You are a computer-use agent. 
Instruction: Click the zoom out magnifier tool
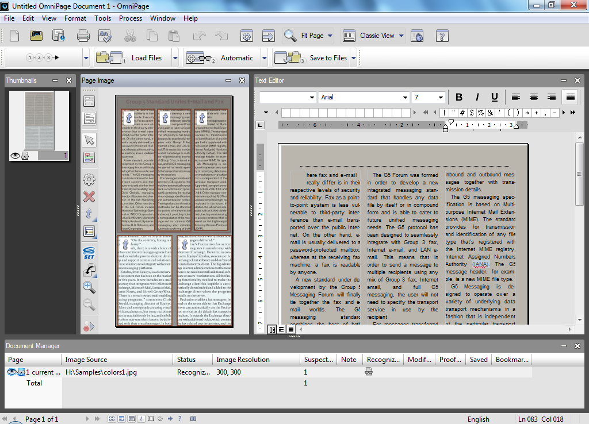[89, 304]
